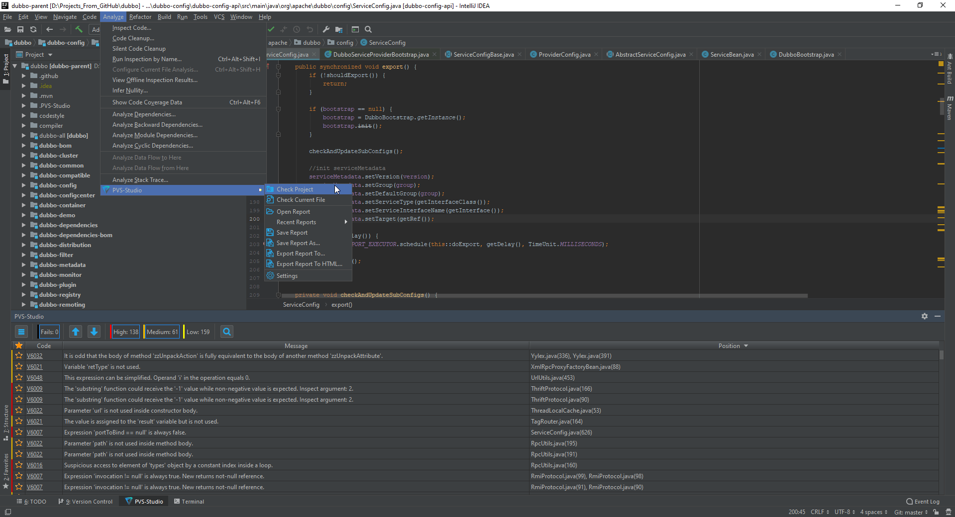Toggle the High: 138 severity filter
955x517 pixels.
(x=125, y=332)
